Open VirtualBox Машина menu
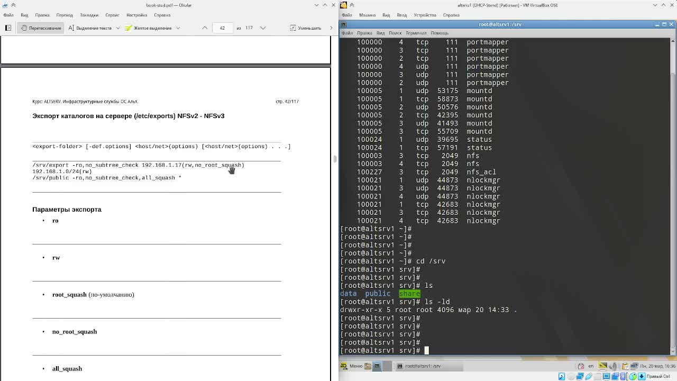This screenshot has width=677, height=381. pos(367,15)
